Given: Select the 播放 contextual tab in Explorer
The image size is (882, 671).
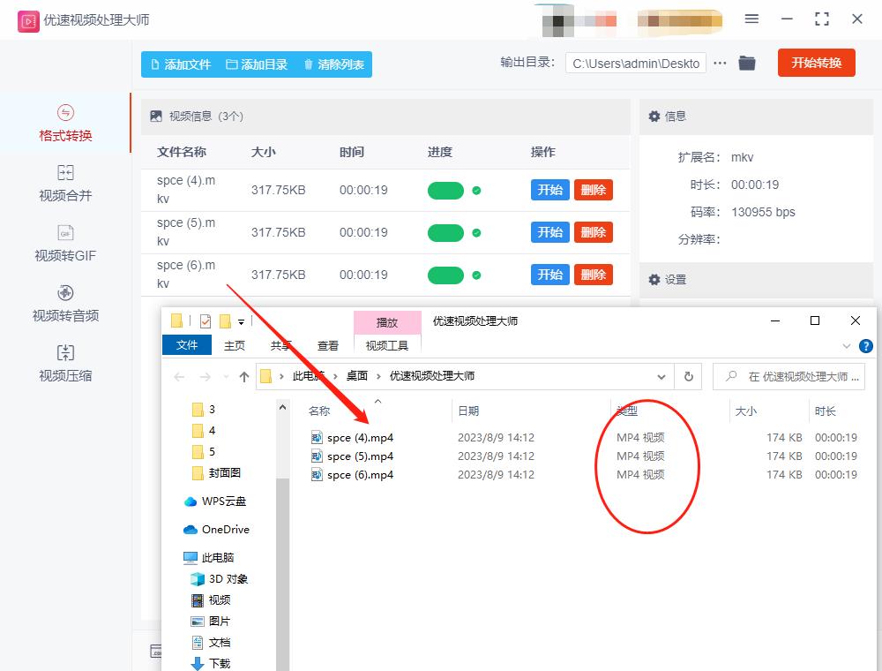Looking at the screenshot, I should 387,322.
